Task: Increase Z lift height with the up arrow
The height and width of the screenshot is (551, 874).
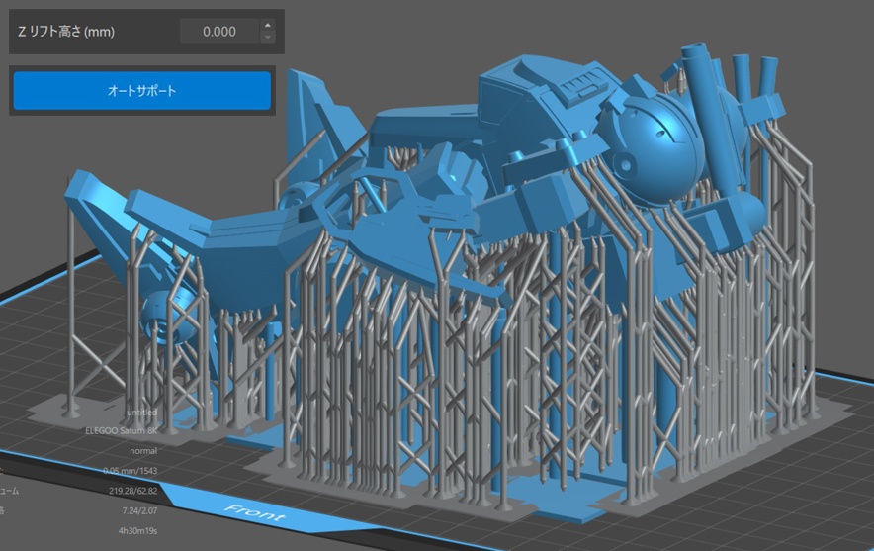Action: (268, 25)
